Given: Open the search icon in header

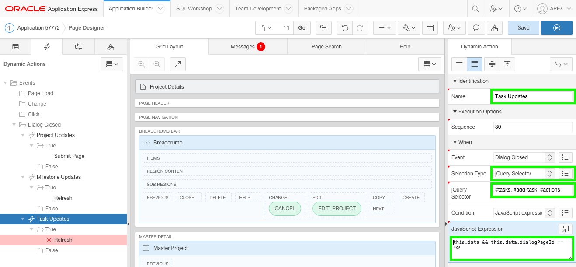Looking at the screenshot, I should tap(475, 9).
